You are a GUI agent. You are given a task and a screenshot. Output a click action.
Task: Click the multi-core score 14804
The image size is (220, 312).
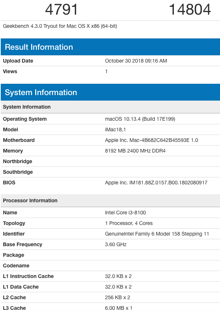coord(190,10)
